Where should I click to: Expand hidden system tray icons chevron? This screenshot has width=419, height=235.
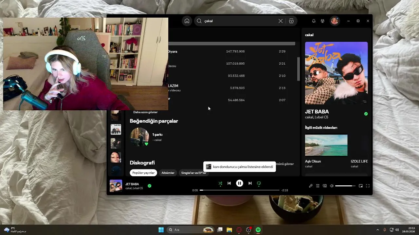click(x=377, y=230)
